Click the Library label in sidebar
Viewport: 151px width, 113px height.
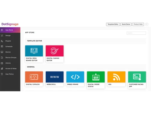pyautogui.click(x=8, y=63)
